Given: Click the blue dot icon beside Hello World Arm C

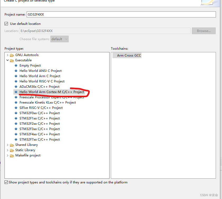Looking at the screenshot, I should (16, 76).
